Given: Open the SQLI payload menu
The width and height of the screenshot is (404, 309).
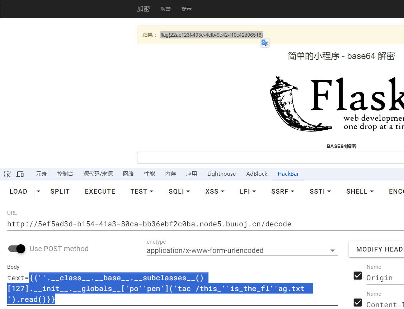Looking at the screenshot, I should (x=179, y=192).
